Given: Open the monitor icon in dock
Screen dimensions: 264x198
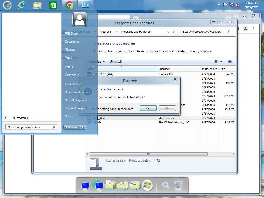Looking at the screenshot, I should point(85,186).
